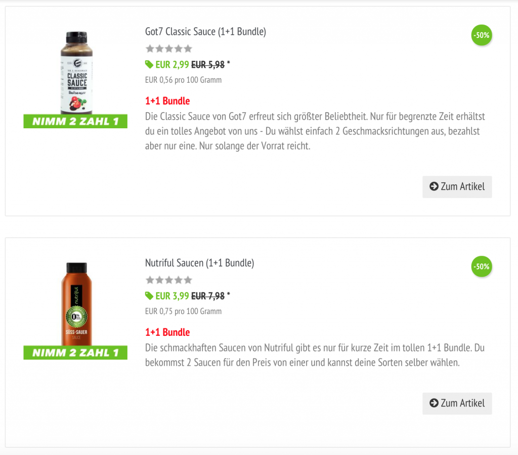Click the star rating under Got7 Classic Sauce

point(169,48)
